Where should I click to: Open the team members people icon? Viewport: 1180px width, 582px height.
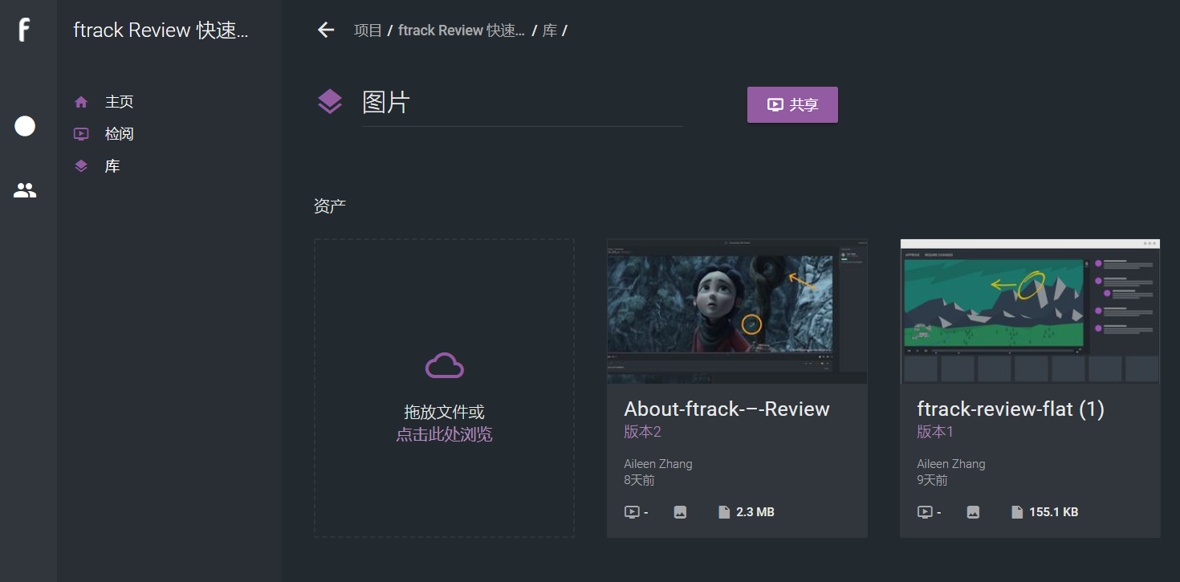click(x=25, y=190)
